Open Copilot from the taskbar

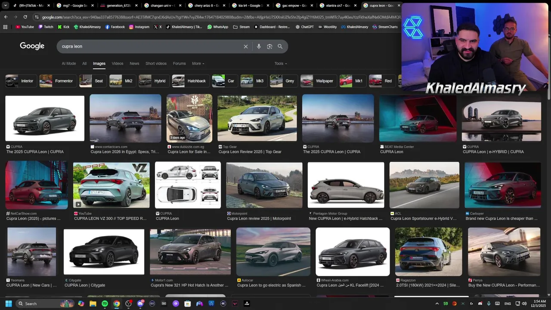pos(81,304)
